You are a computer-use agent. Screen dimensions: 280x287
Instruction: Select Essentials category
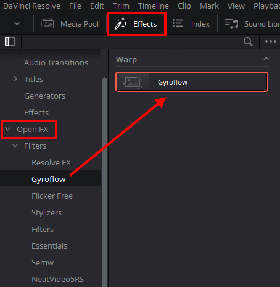tap(49, 246)
